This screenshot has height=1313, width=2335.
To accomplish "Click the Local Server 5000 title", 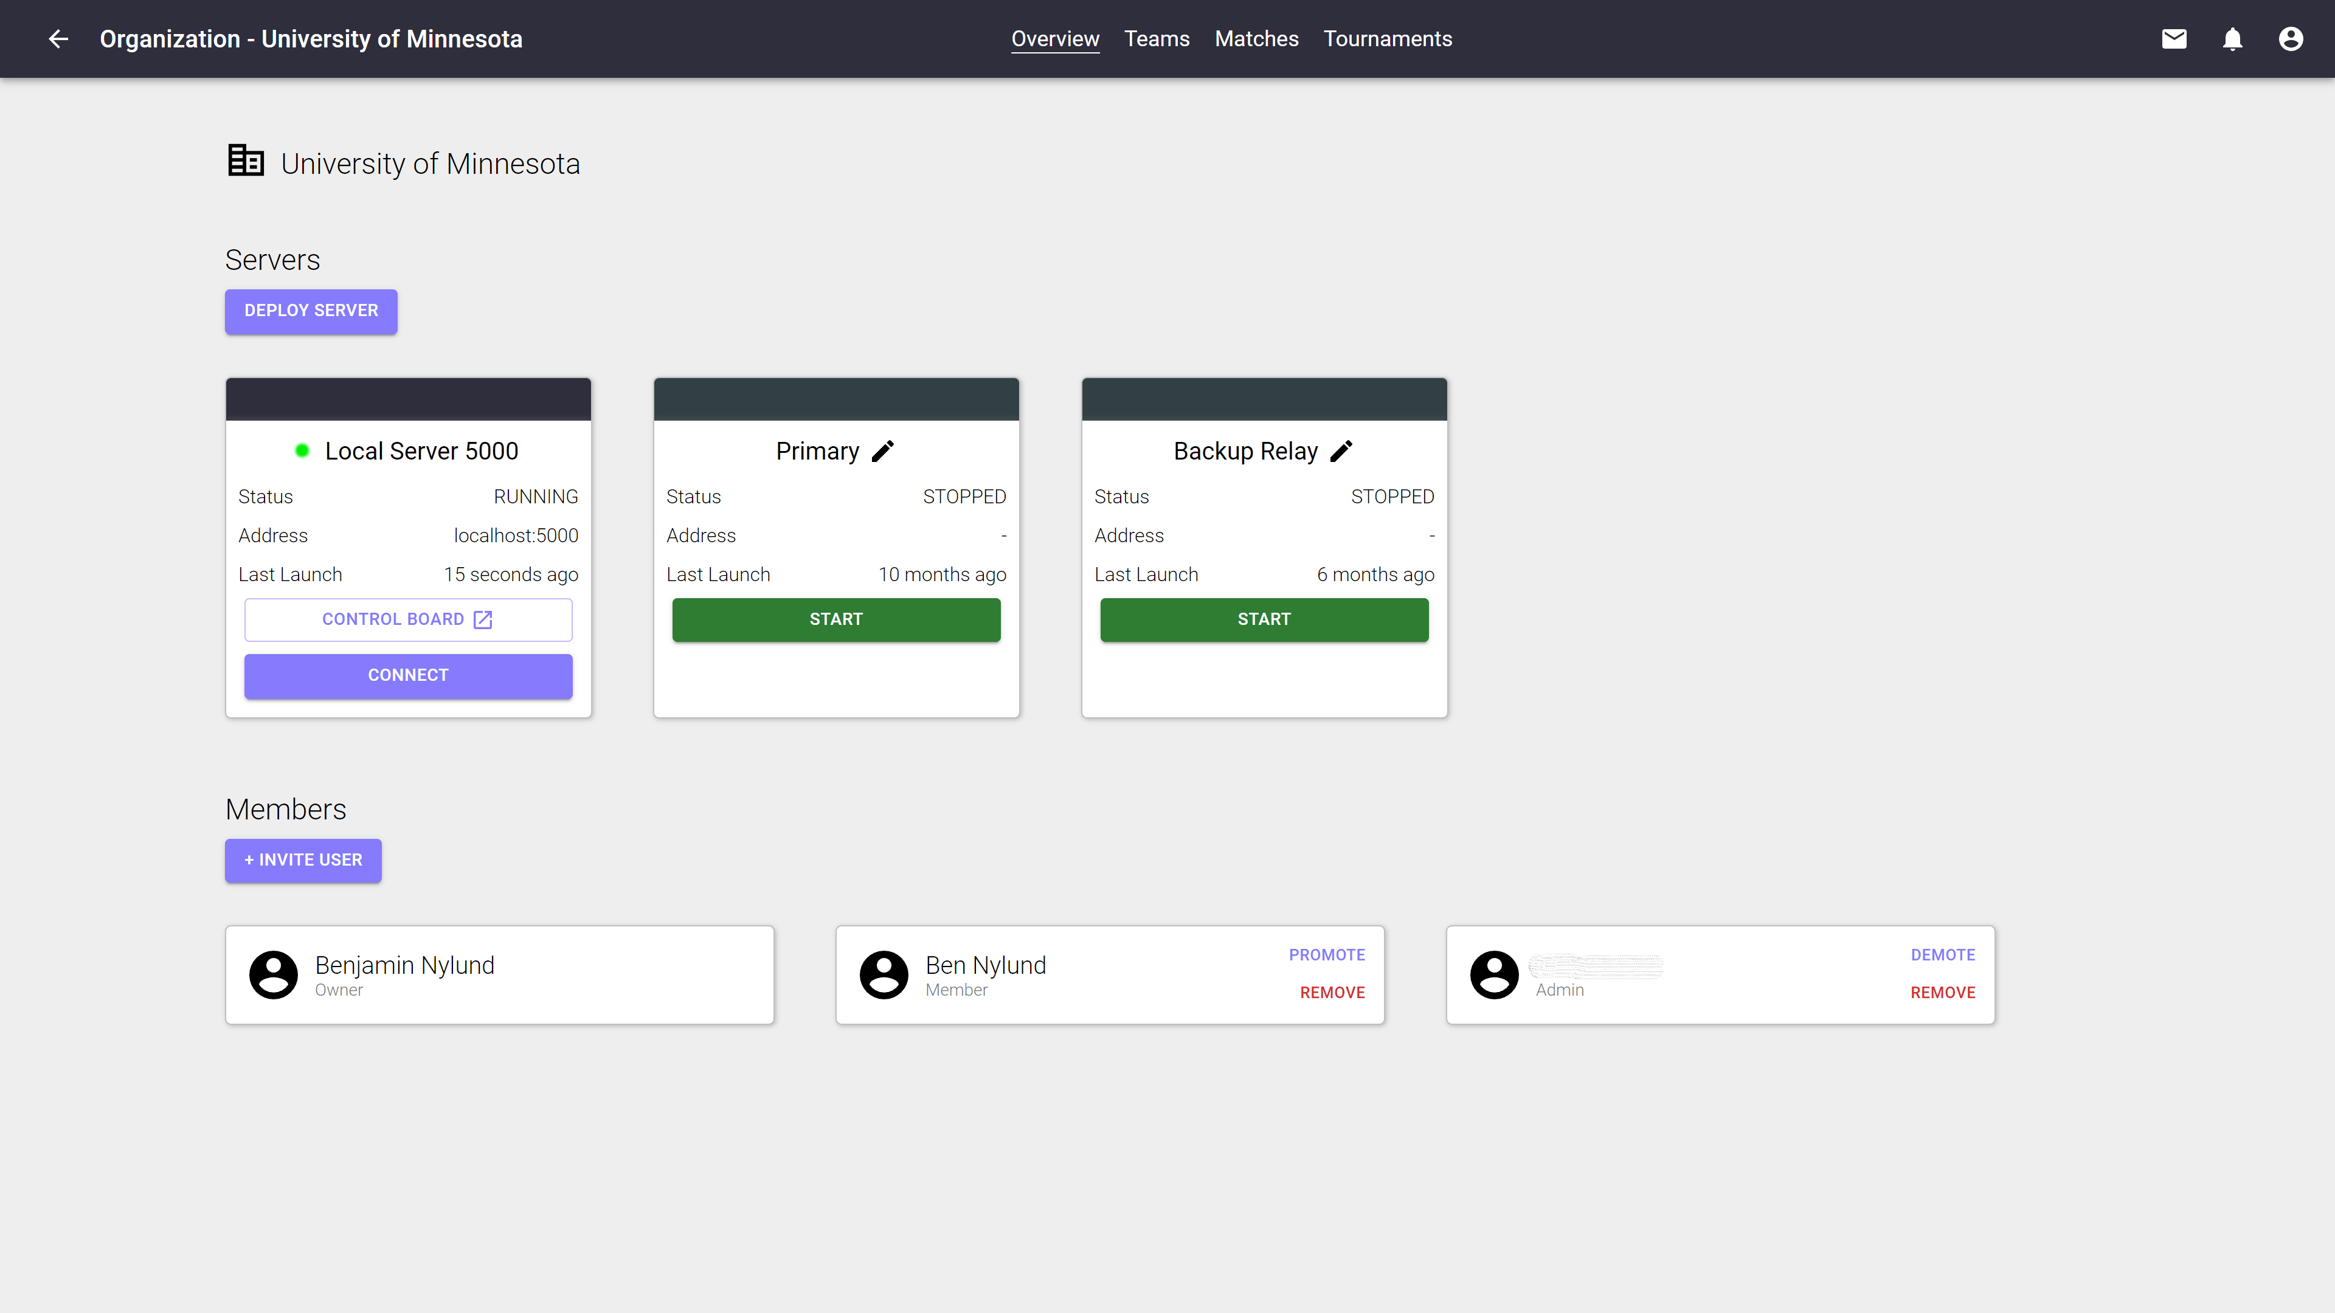I will 421,451.
